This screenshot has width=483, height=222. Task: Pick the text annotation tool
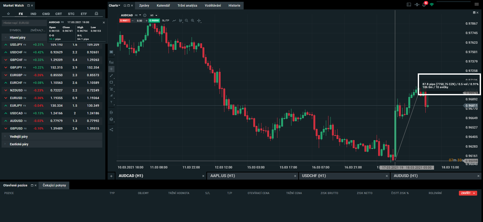click(x=111, y=102)
